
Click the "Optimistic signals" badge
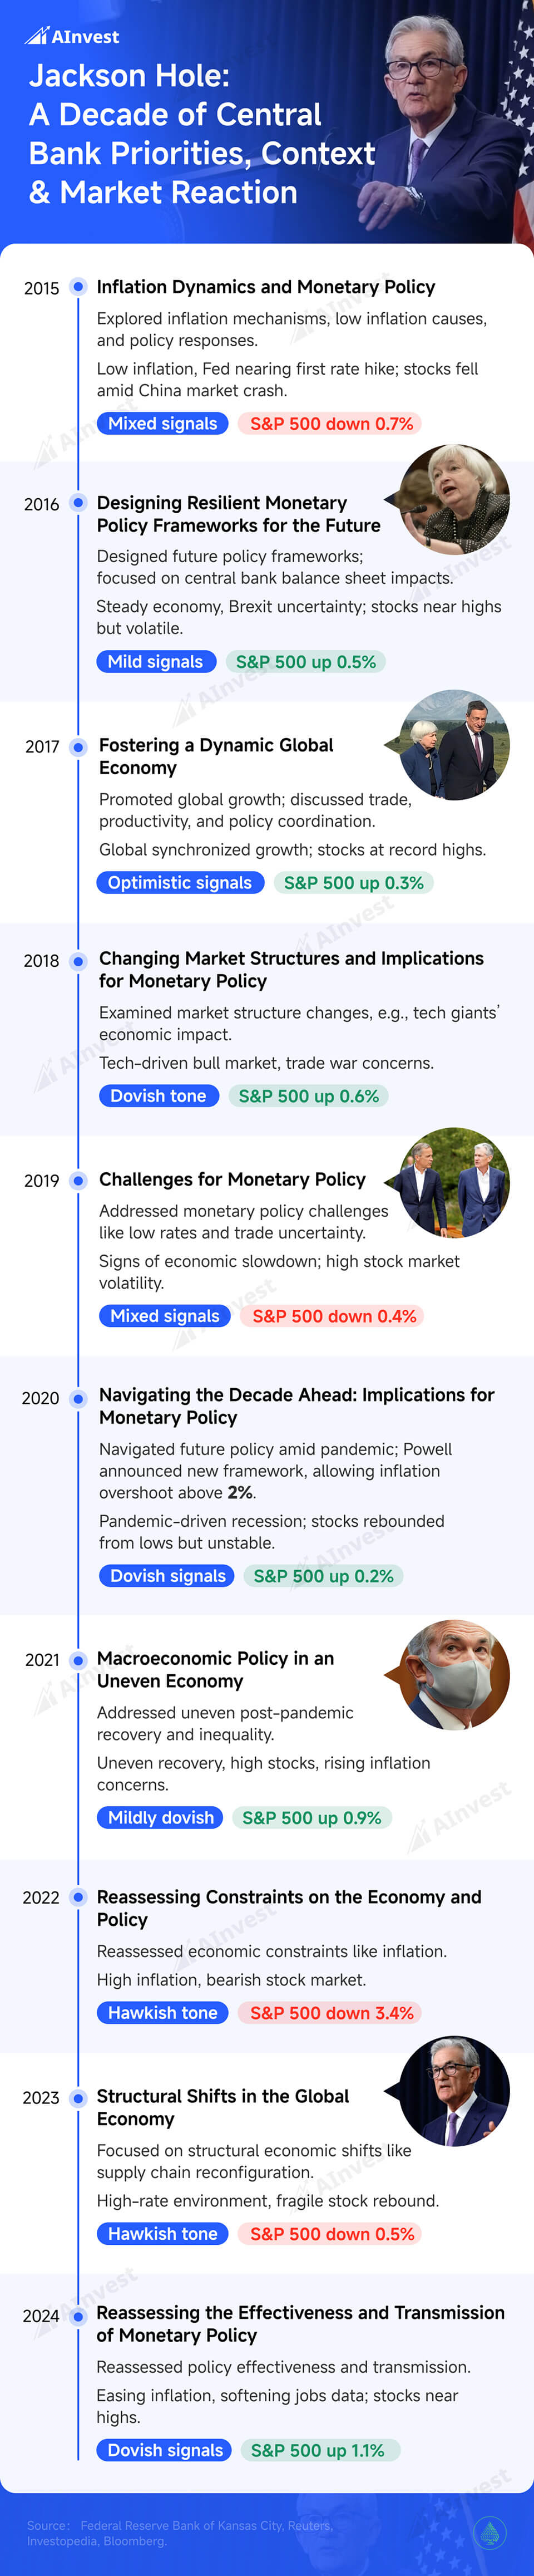pyautogui.click(x=180, y=883)
